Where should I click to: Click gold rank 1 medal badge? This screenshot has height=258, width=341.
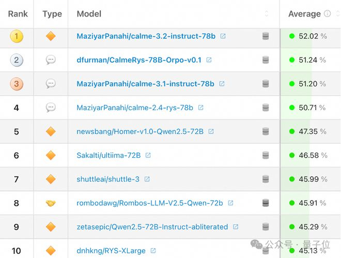[17, 36]
